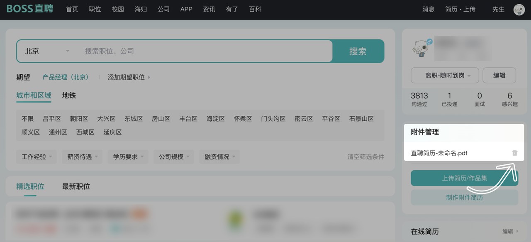Select 朝阳区 district filter
531x242 pixels.
(79, 119)
